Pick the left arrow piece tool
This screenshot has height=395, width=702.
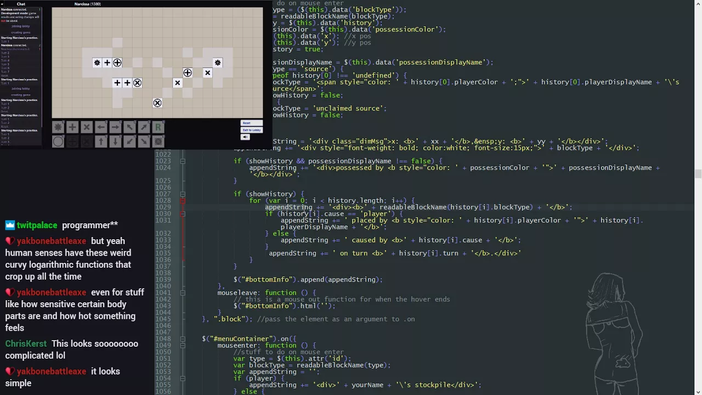click(x=100, y=127)
